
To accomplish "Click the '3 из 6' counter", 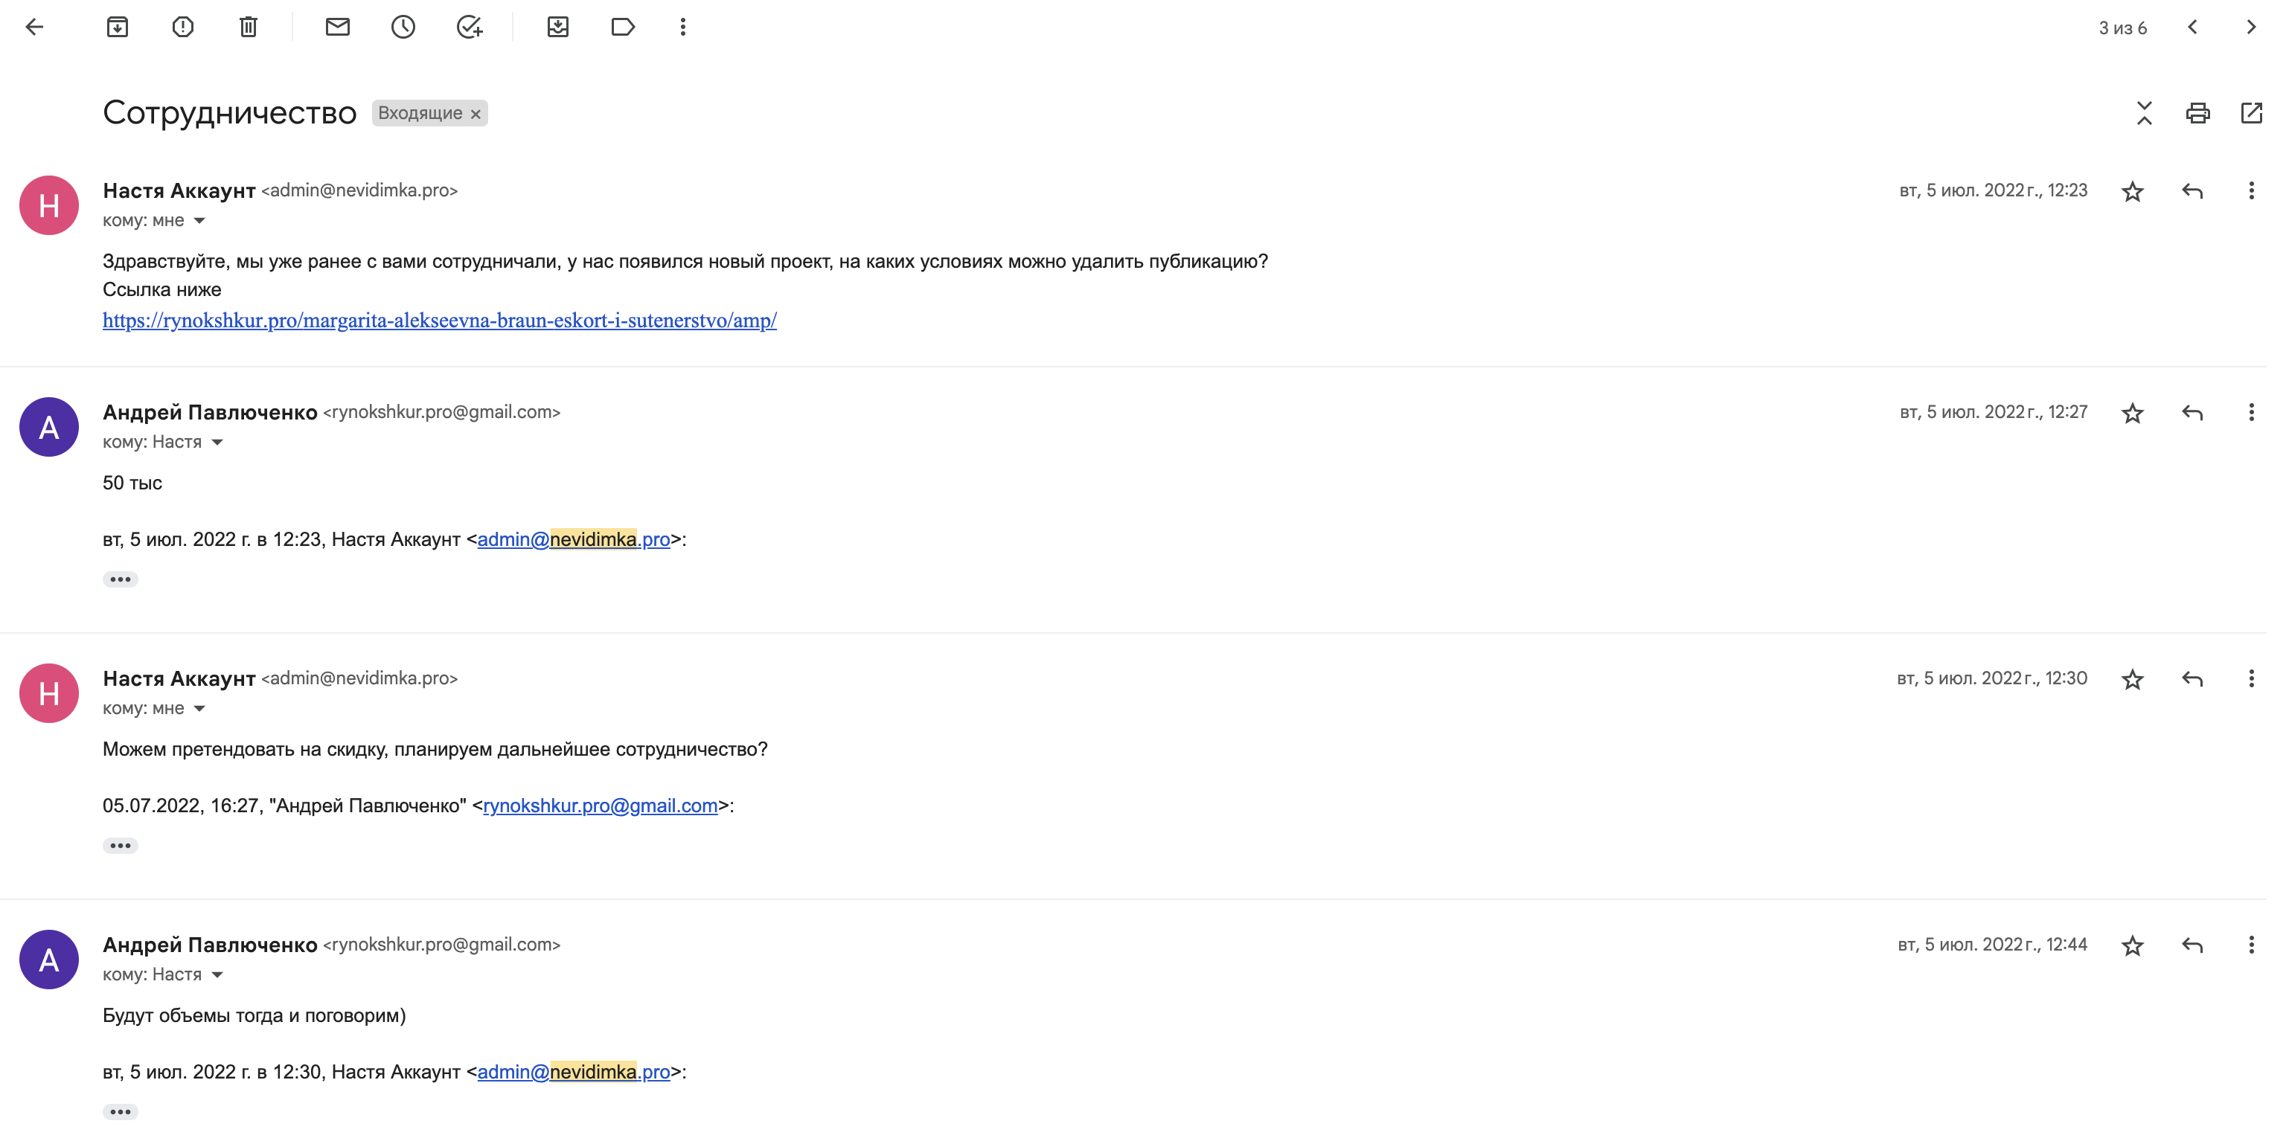I will click(2123, 28).
